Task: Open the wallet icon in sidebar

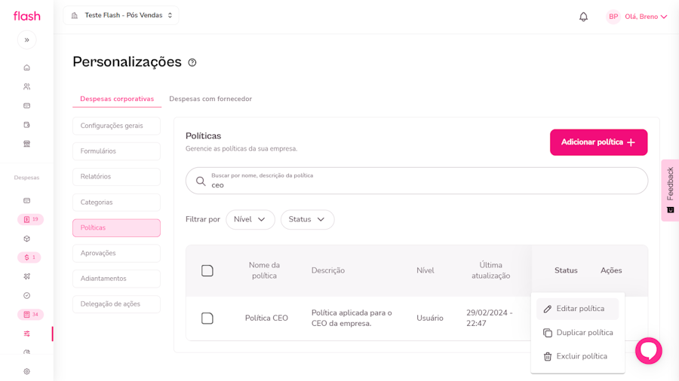Action: (x=27, y=125)
